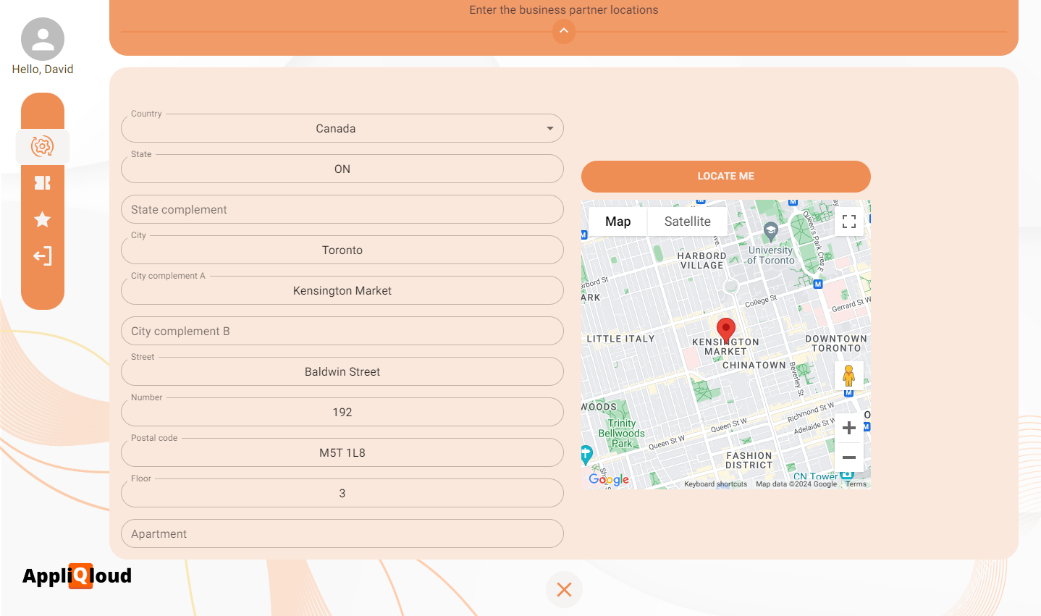
Task: Dismiss the form with the X button
Action: (x=564, y=589)
